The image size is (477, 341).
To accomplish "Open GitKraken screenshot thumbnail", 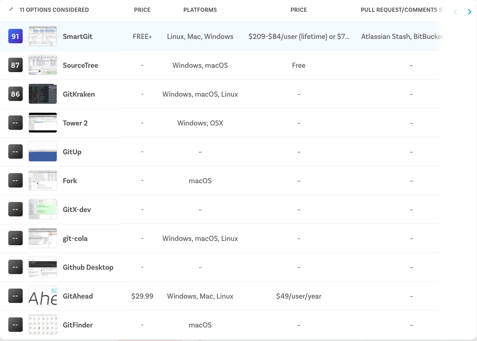I will pyautogui.click(x=43, y=94).
